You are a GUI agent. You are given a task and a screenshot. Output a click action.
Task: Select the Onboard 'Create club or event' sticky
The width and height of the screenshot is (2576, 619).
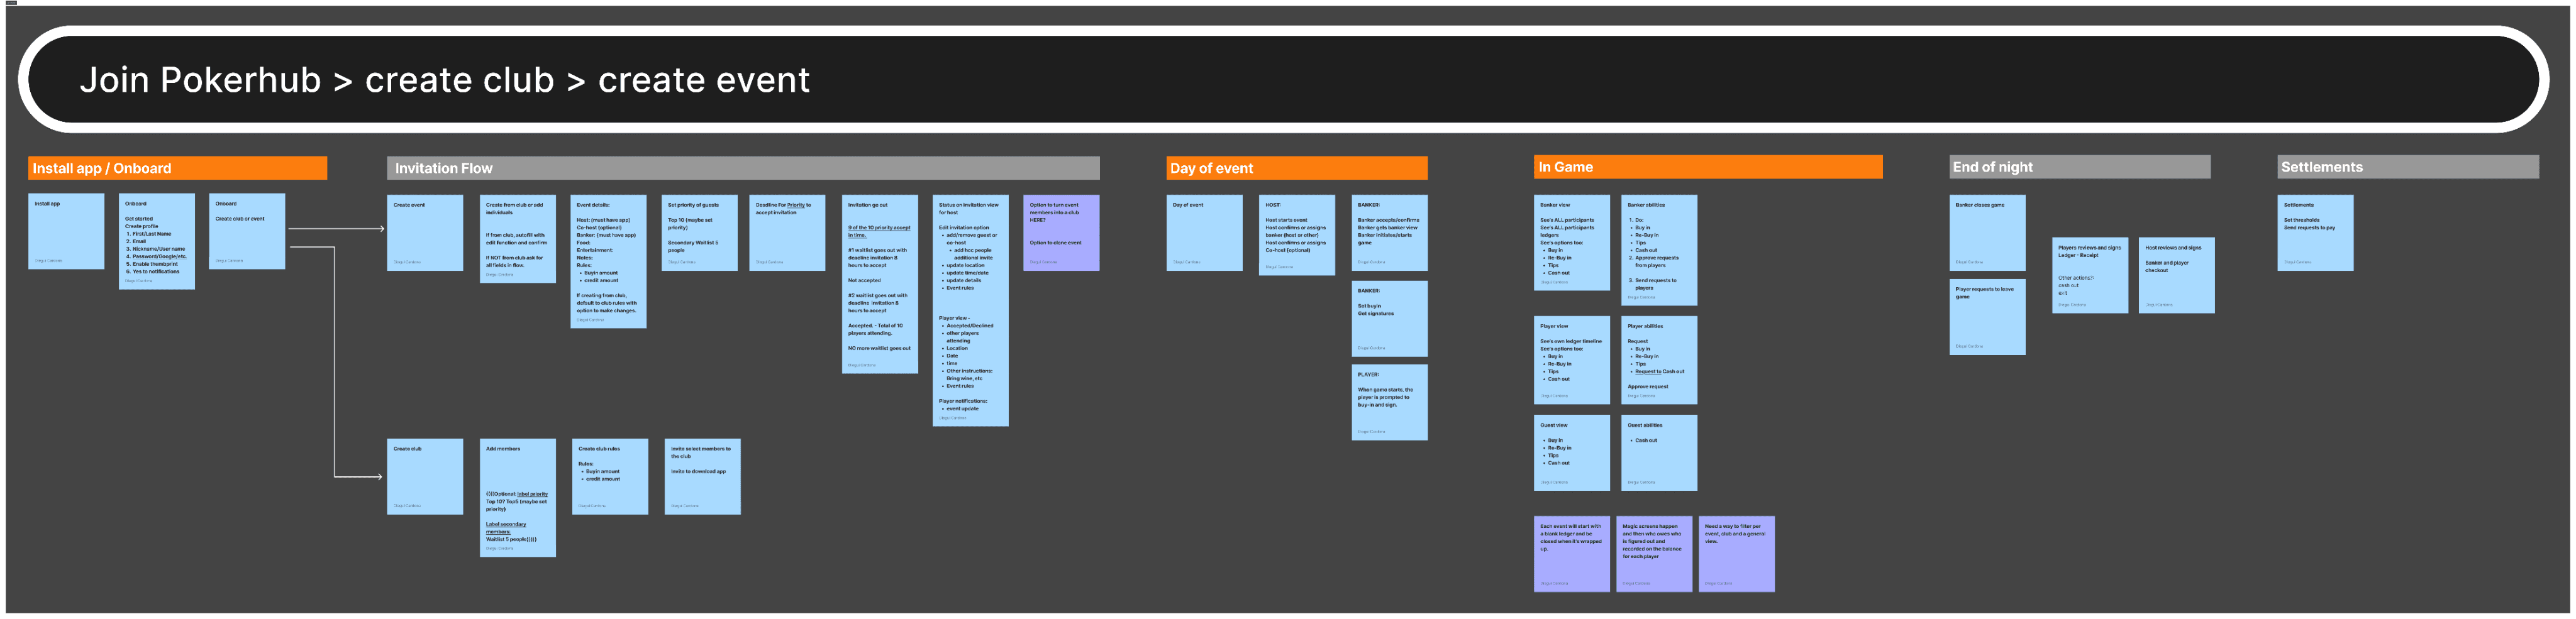247,231
